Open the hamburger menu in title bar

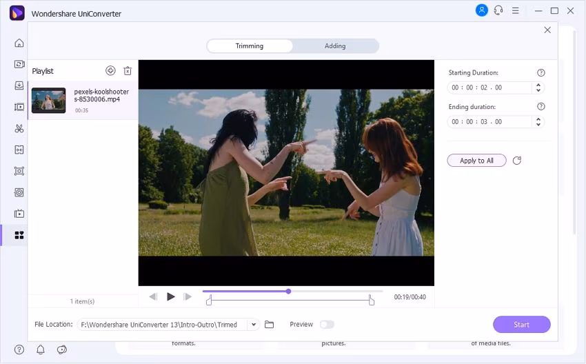point(516,11)
